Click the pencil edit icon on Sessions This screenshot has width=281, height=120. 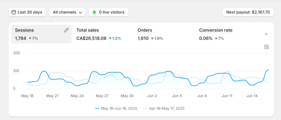tap(66, 30)
